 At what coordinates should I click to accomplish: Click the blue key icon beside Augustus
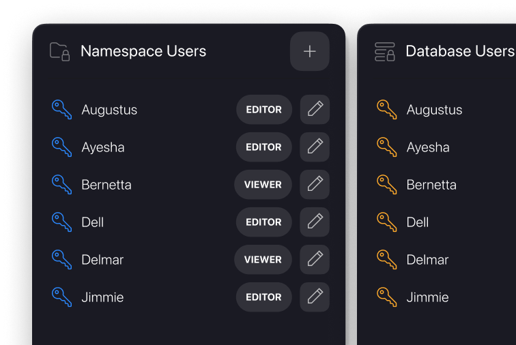[x=61, y=109]
